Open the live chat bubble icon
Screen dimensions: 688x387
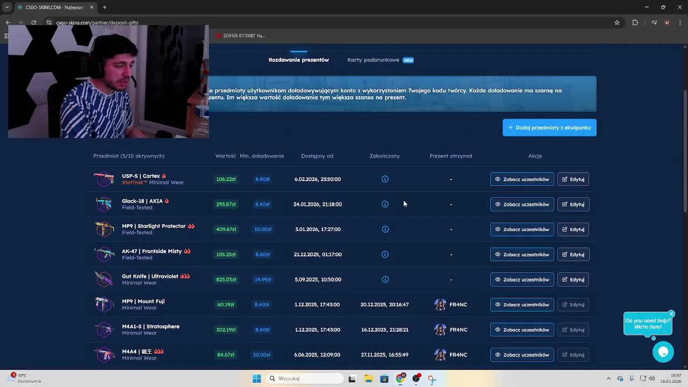663,352
